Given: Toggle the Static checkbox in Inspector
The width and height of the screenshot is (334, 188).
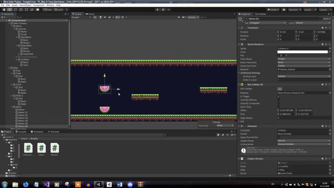Looking at the screenshot, I should (321, 19).
